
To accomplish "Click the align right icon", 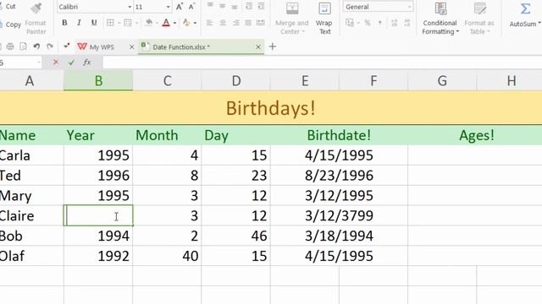I will pos(235,23).
